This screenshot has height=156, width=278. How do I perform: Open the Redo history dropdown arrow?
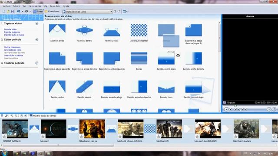pyautogui.click(x=30, y=12)
